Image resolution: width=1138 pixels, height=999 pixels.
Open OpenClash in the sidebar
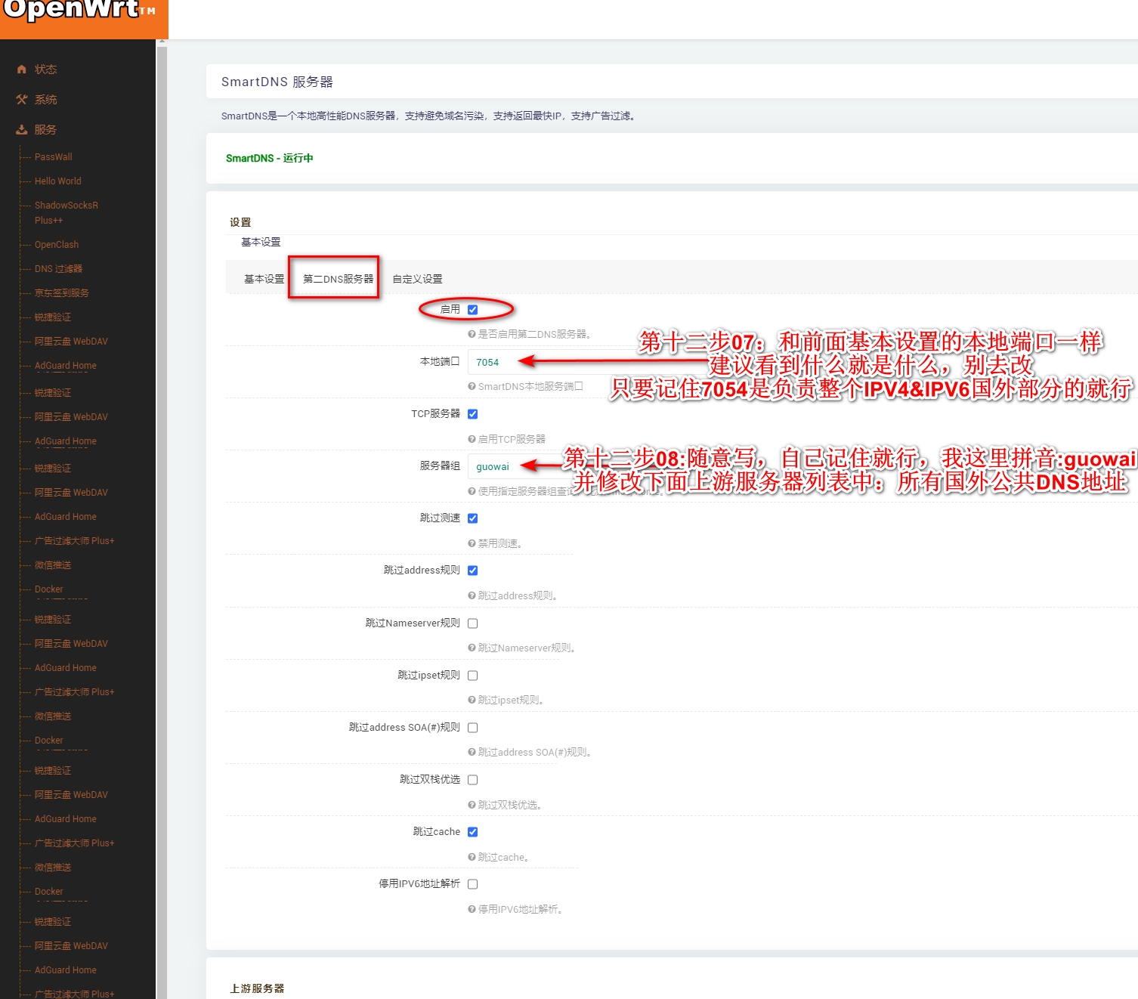[x=57, y=245]
